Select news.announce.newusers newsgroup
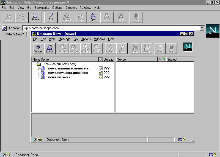Viewport: 220px width, 157px height. (x=68, y=68)
